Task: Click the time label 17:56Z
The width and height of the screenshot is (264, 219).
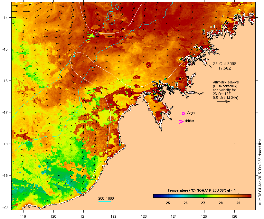Action: [225, 68]
